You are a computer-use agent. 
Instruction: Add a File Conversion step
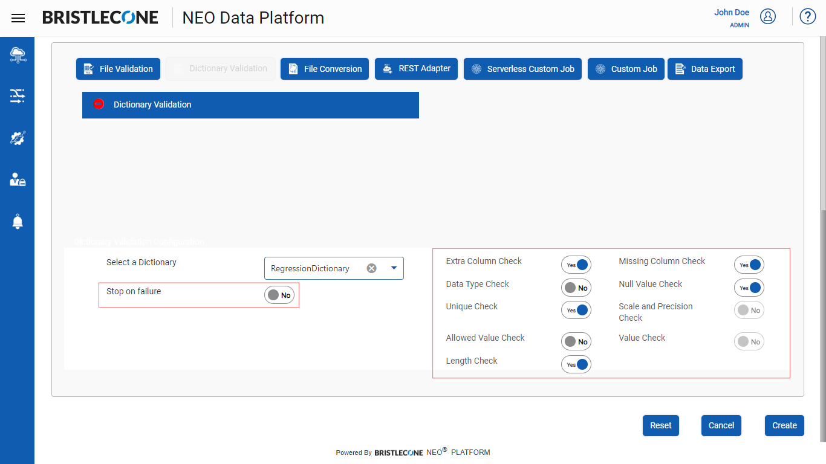pos(325,69)
